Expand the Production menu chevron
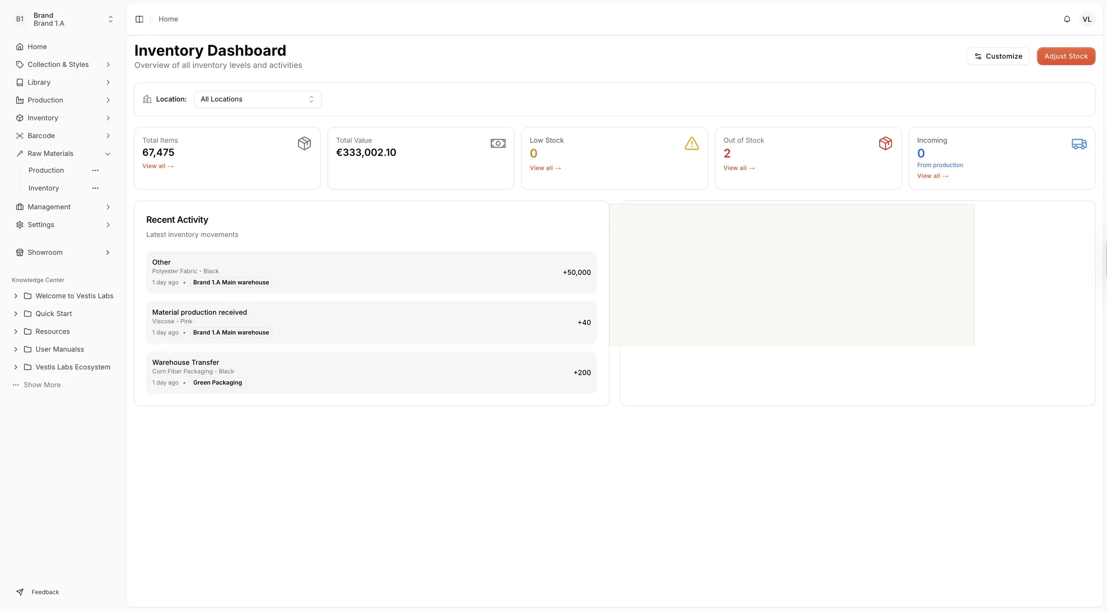The height and width of the screenshot is (611, 1107). (108, 100)
